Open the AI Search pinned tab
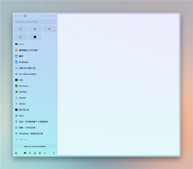The width and height of the screenshot is (193, 169). tap(23, 62)
